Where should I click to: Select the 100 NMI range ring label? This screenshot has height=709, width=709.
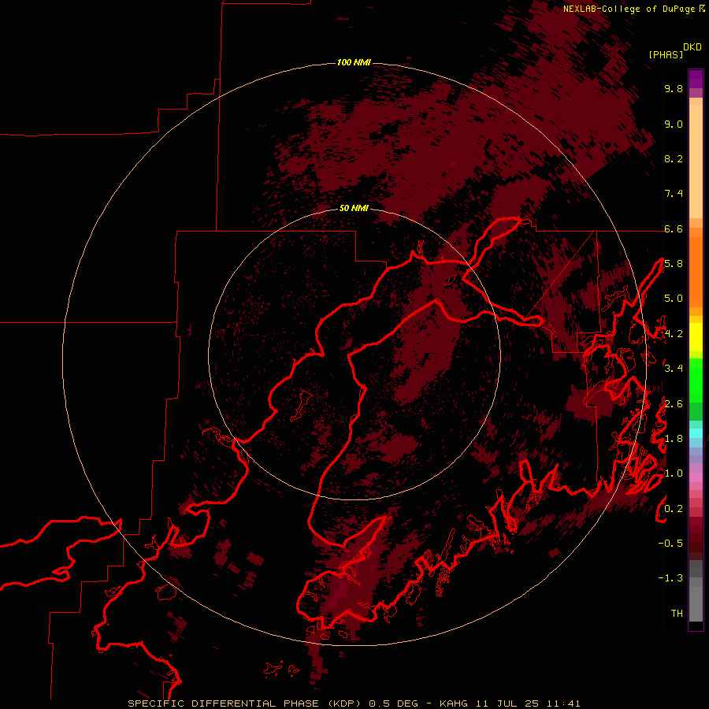click(354, 62)
